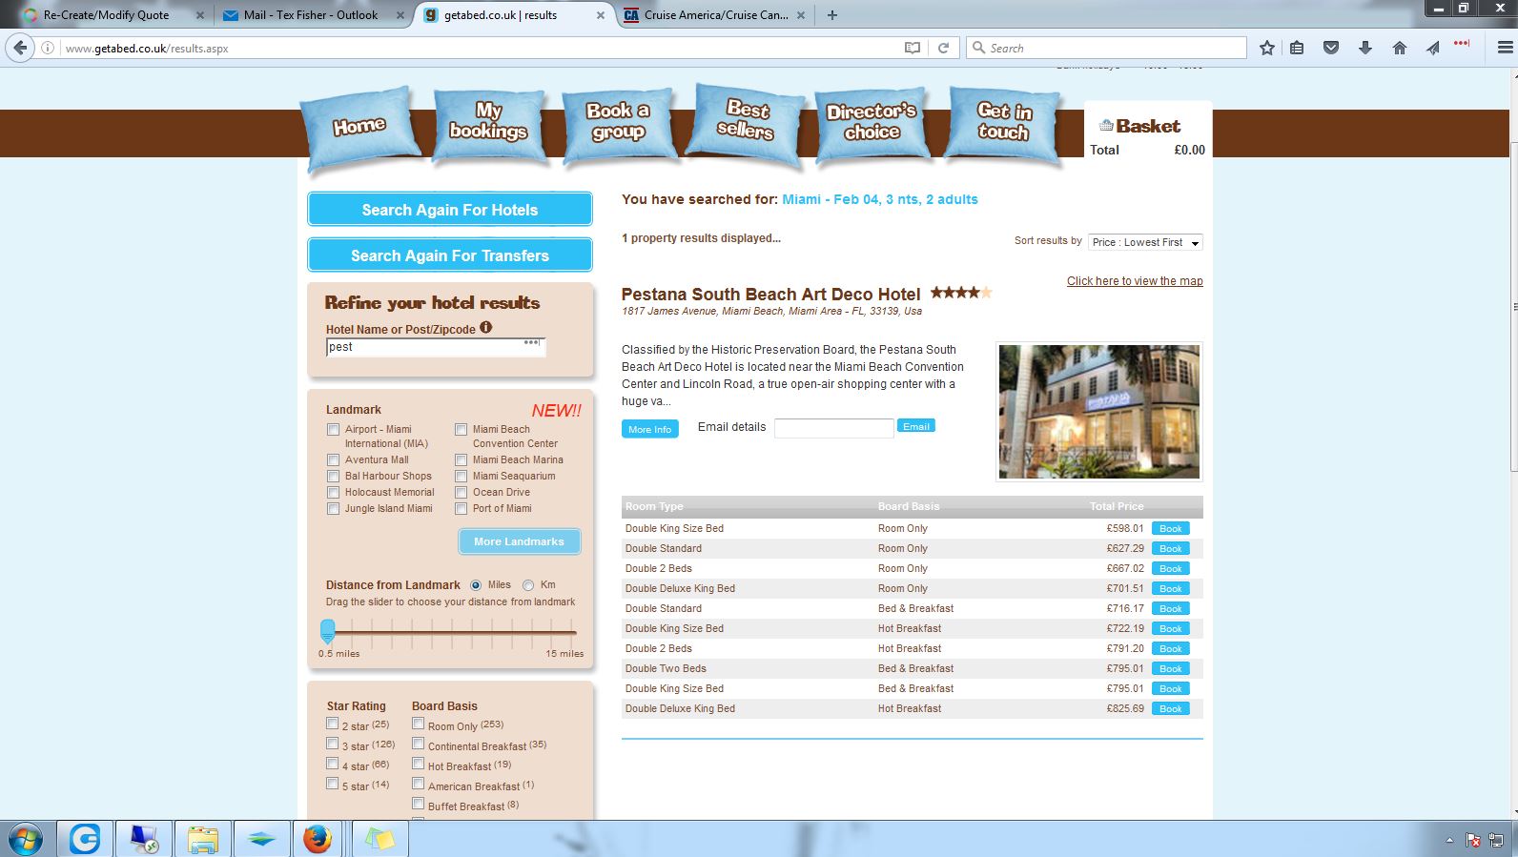Tick the Aventura Mall checkbox

pyautogui.click(x=333, y=460)
